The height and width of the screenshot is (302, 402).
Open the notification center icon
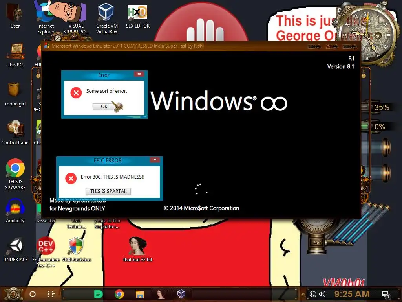[386, 295]
